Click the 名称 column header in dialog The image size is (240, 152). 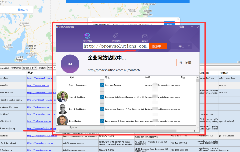pos(87,77)
